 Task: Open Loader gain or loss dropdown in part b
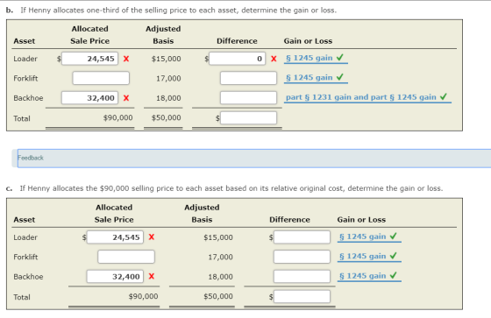316,59
